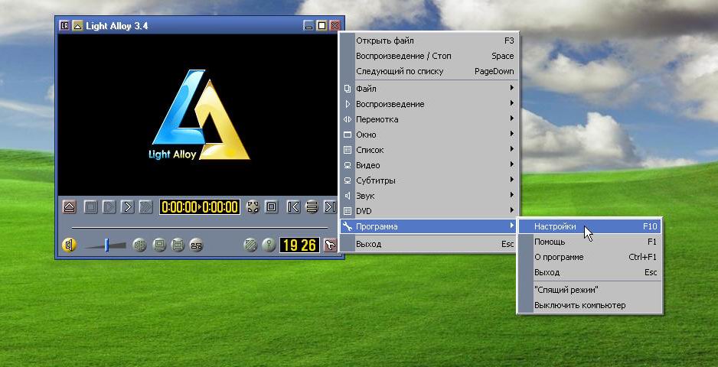Click the list icon beside 'Список'

pos(347,150)
